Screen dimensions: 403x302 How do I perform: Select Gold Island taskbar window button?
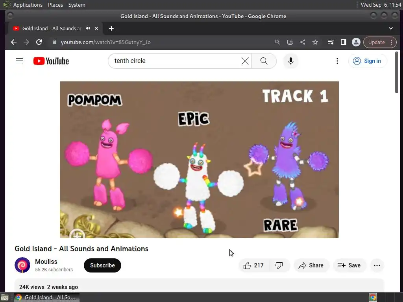46,297
